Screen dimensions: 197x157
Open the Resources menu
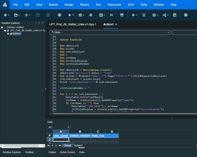114,5
